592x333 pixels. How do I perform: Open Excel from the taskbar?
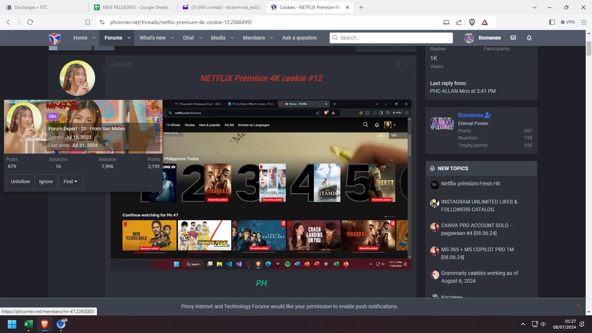click(28, 324)
